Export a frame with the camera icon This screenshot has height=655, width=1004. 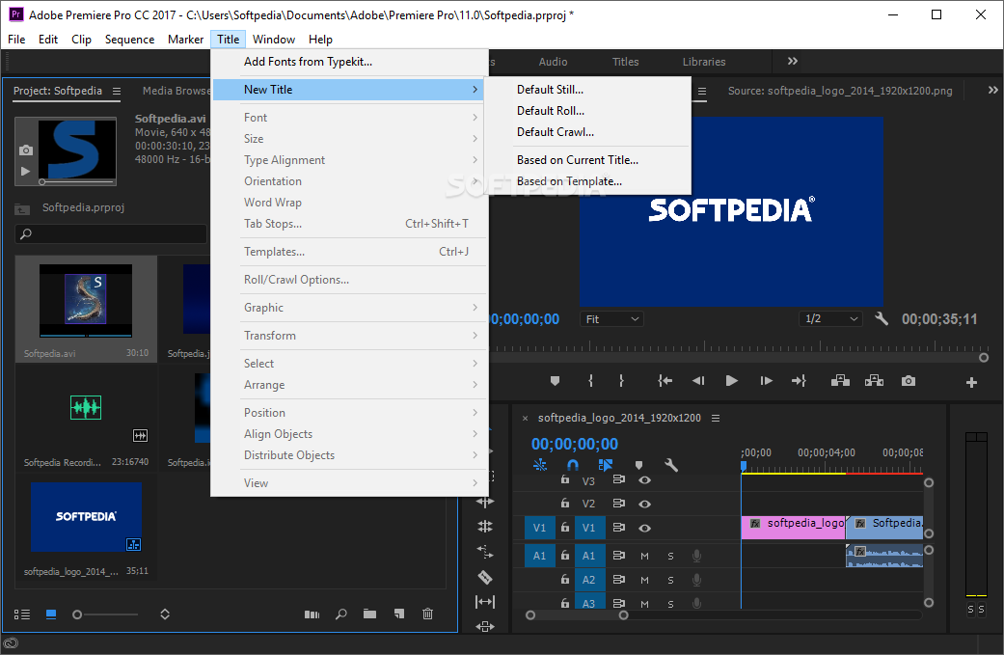[908, 381]
